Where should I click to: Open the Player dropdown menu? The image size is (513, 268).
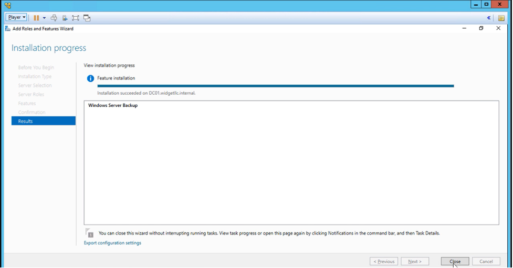(16, 17)
